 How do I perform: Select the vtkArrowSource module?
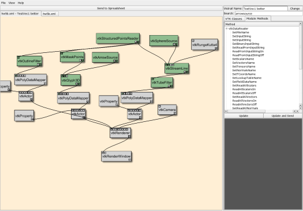(105, 57)
